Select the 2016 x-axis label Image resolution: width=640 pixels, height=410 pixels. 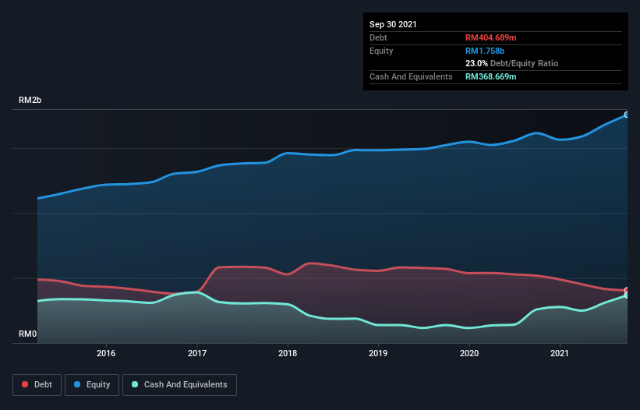tap(106, 354)
